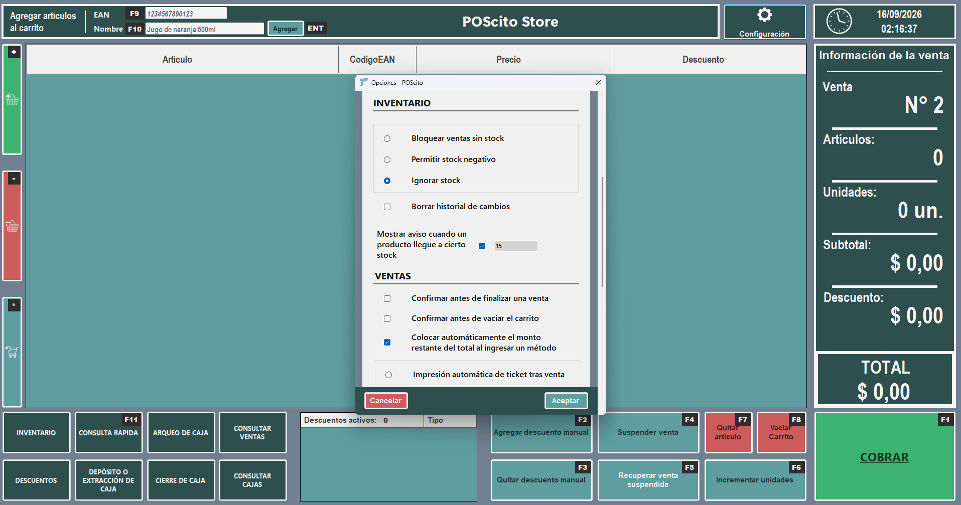Image resolution: width=961 pixels, height=505 pixels.
Task: Click the Opciones dialog vertical scrollbar
Action: pos(602,232)
